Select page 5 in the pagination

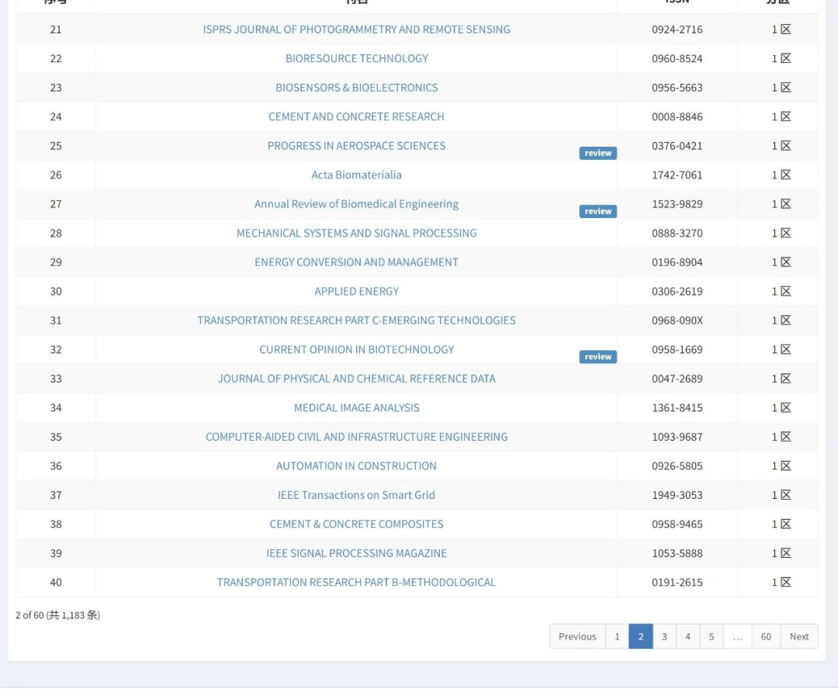point(712,636)
